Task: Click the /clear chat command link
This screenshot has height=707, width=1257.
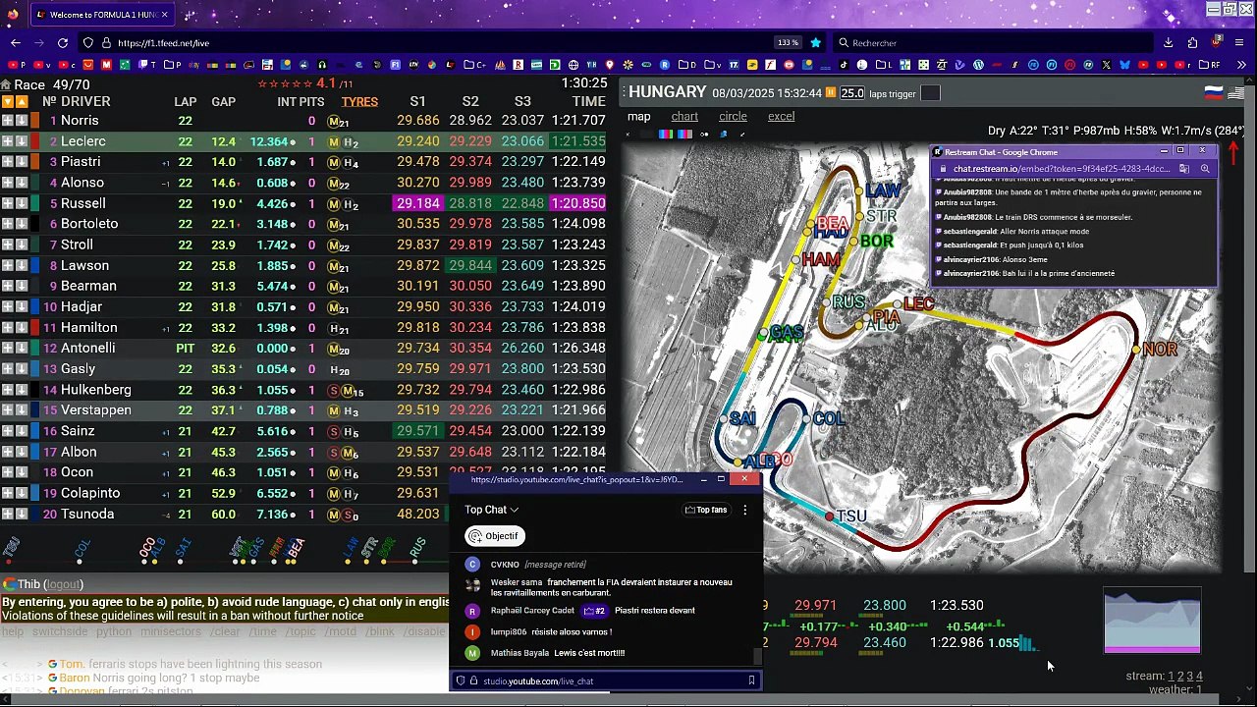Action: pyautogui.click(x=225, y=631)
